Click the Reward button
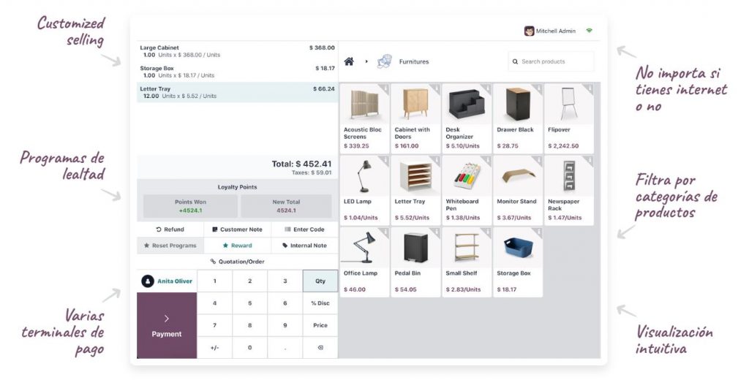This screenshot has height=388, width=749. 237,246
